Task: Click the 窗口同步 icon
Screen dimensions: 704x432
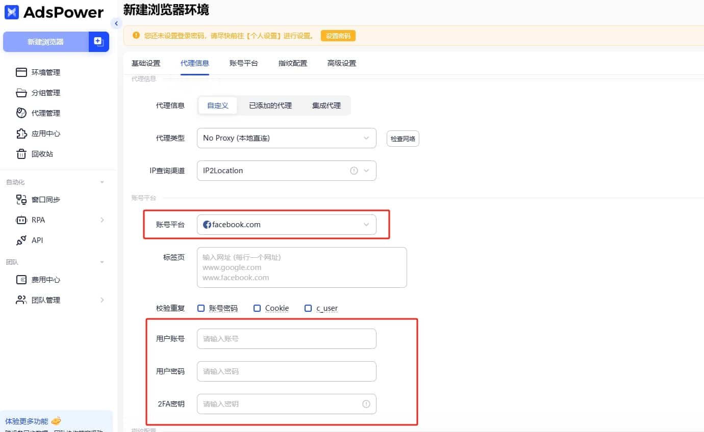Action: pos(21,200)
